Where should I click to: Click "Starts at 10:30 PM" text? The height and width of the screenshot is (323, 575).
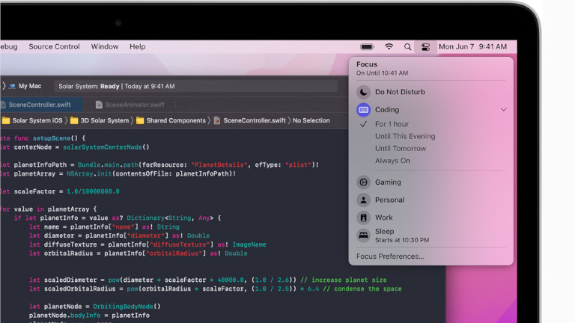click(x=402, y=240)
